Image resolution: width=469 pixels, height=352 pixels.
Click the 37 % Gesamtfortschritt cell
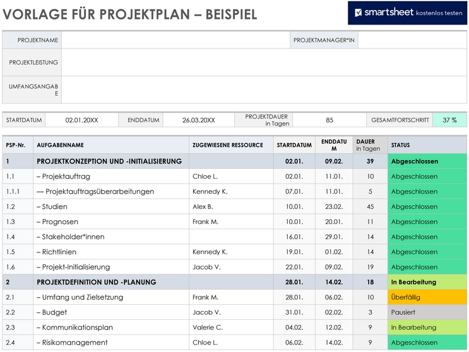tap(449, 120)
